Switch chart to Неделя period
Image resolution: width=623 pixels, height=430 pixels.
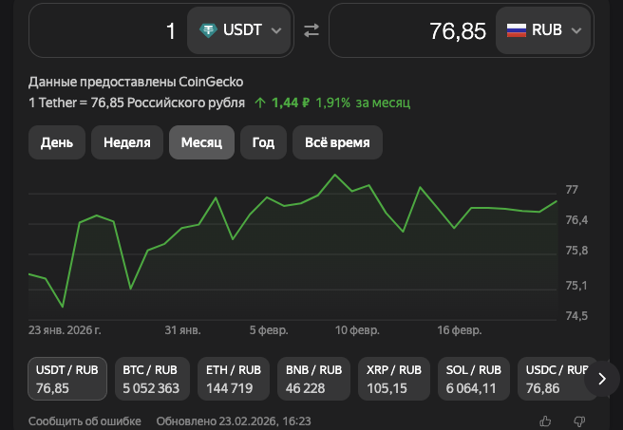126,142
